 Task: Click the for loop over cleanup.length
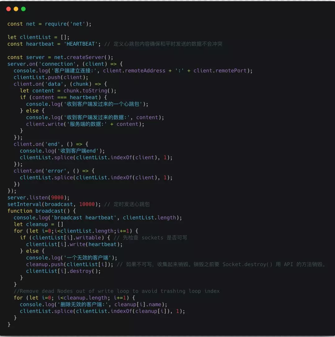click(x=74, y=298)
